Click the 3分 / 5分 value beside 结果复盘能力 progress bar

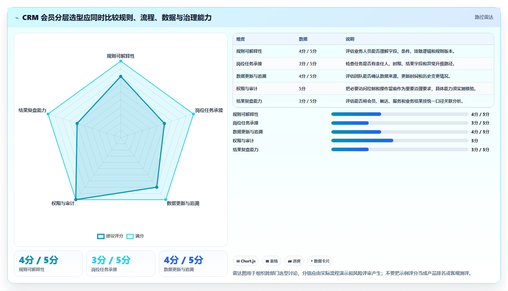(480, 149)
